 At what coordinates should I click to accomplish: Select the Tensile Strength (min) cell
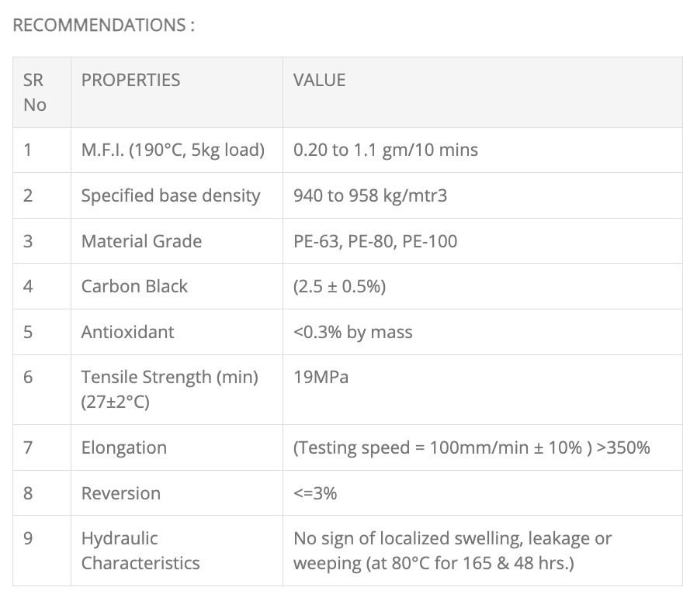(169, 389)
